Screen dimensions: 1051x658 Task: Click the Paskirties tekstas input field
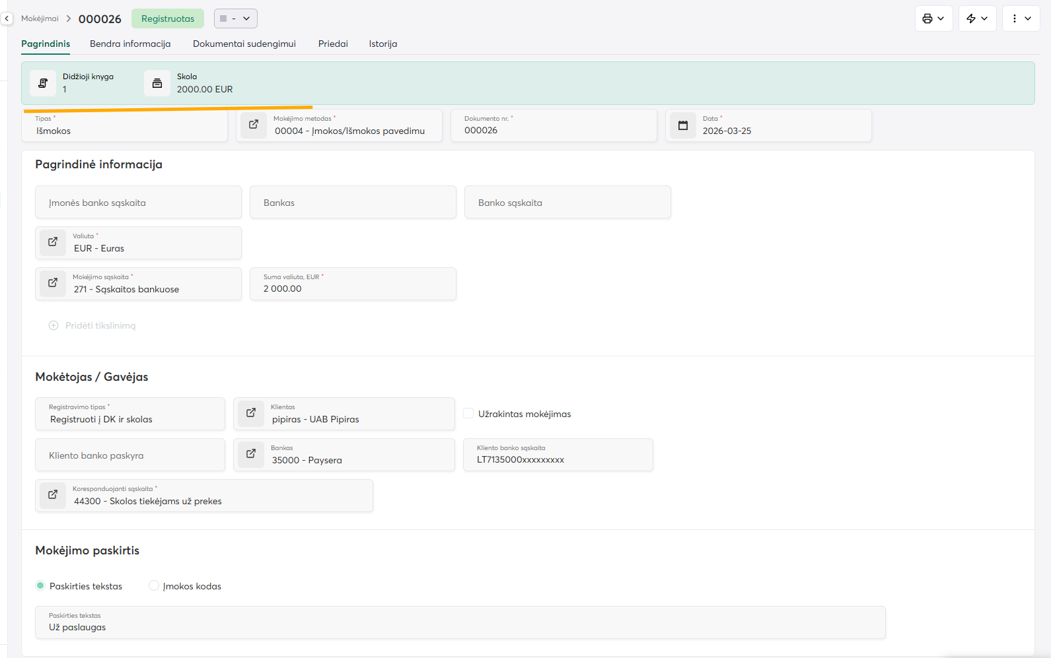460,627
